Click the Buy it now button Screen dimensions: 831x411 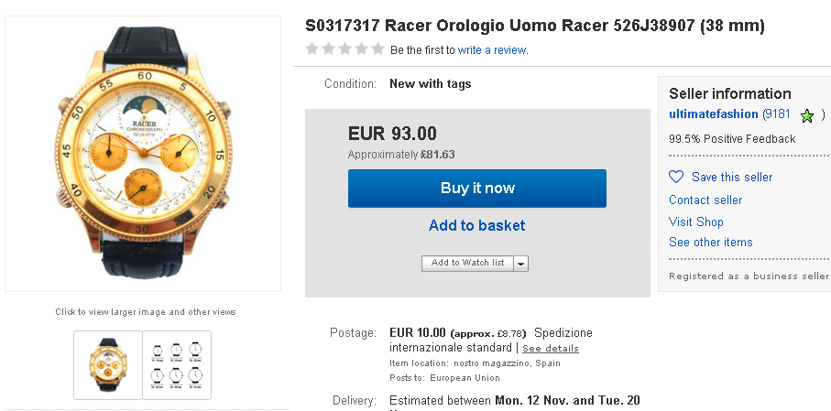476,189
